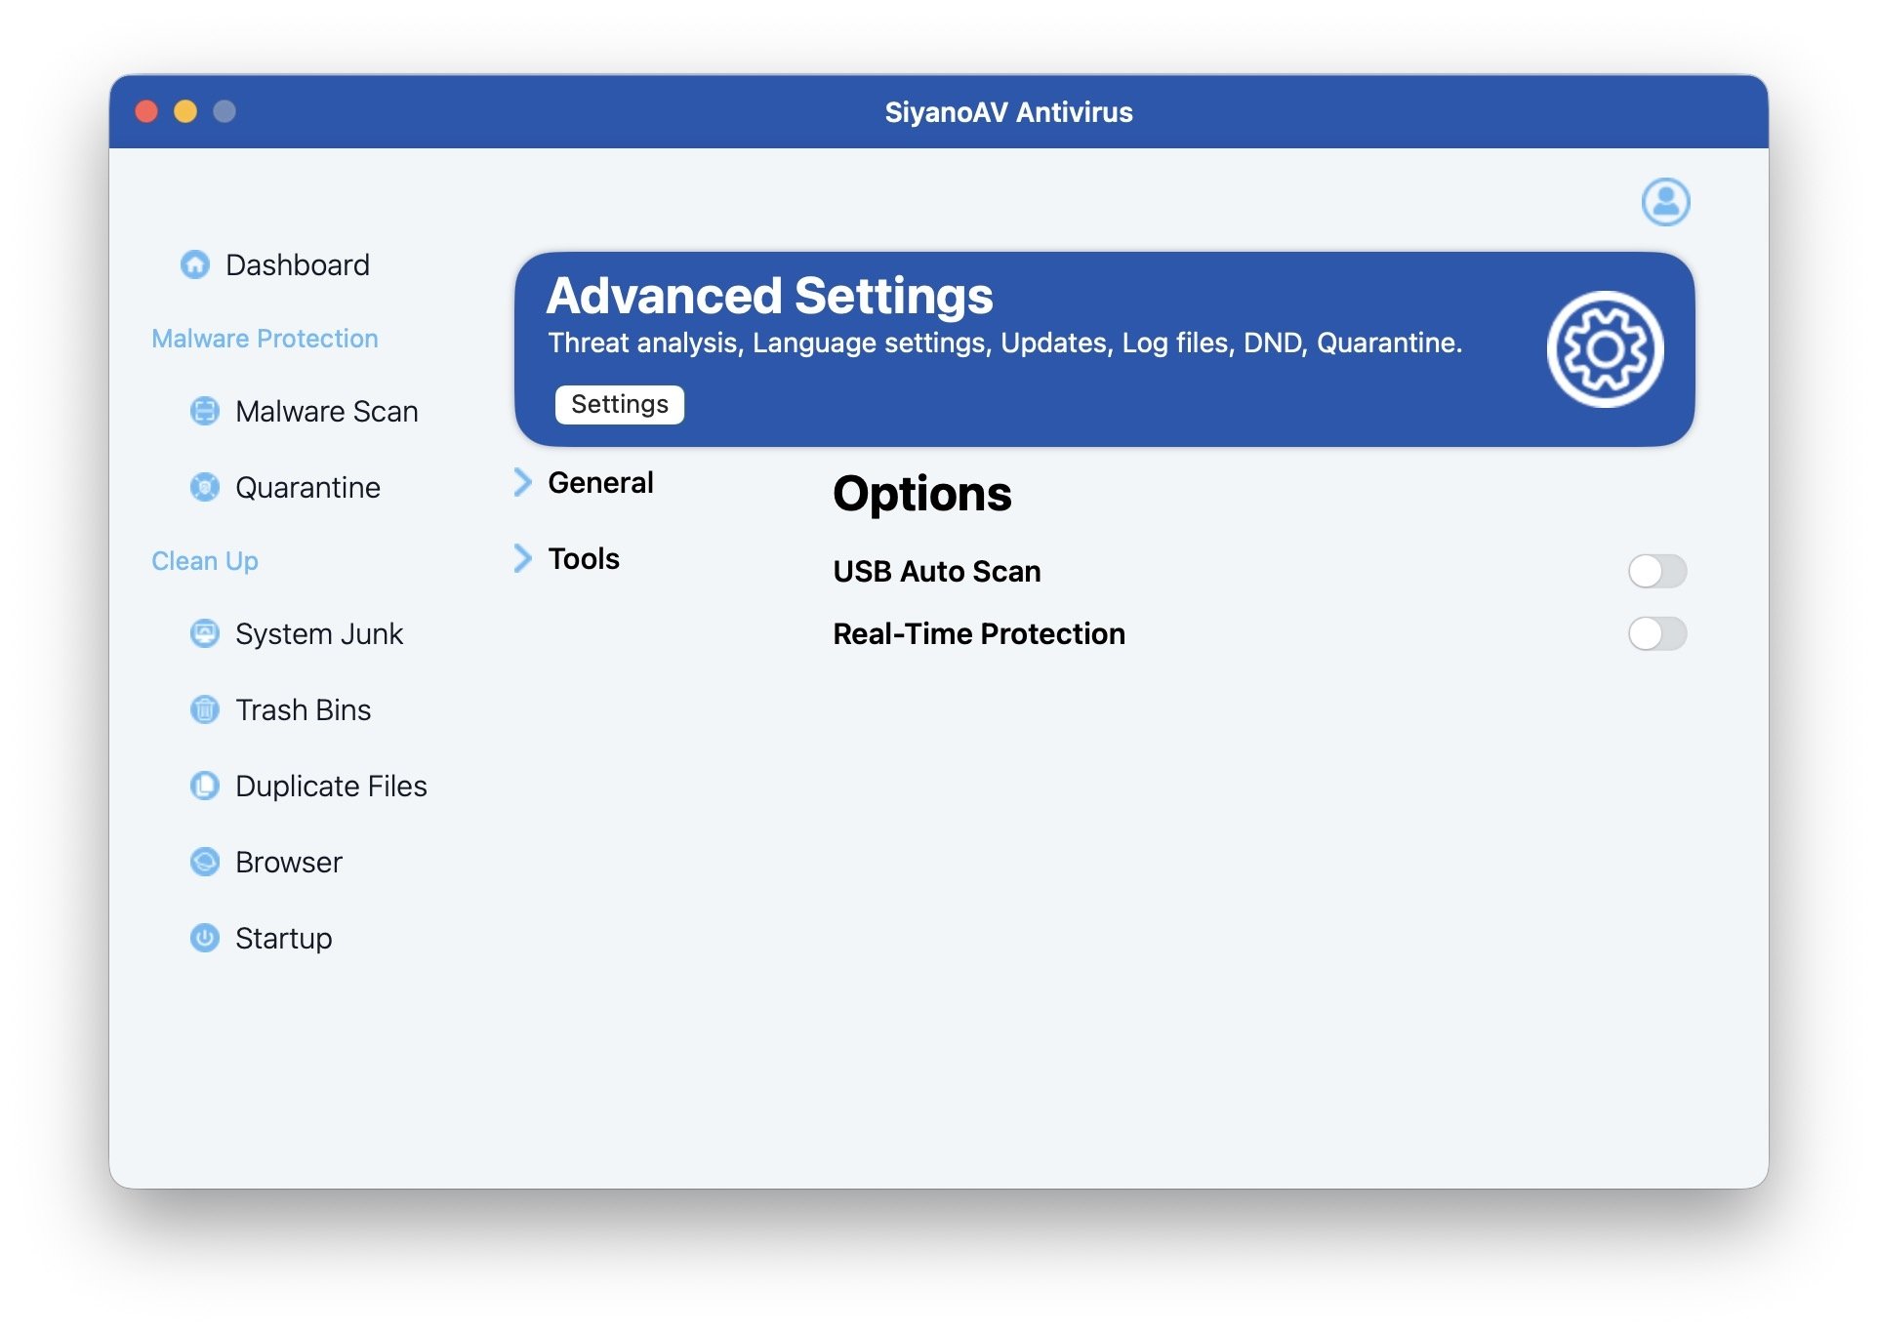Turn on Real-Time Protection switch
The image size is (1878, 1333).
pyautogui.click(x=1656, y=633)
